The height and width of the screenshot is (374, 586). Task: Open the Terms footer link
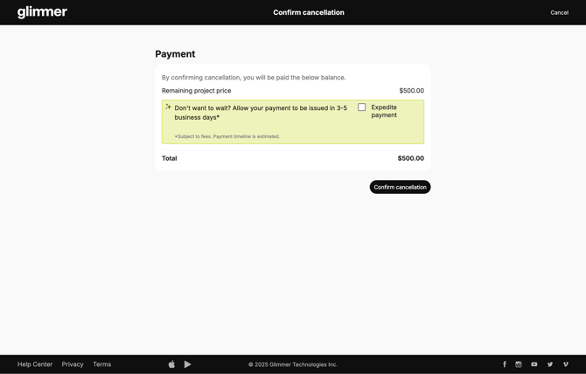click(x=101, y=364)
